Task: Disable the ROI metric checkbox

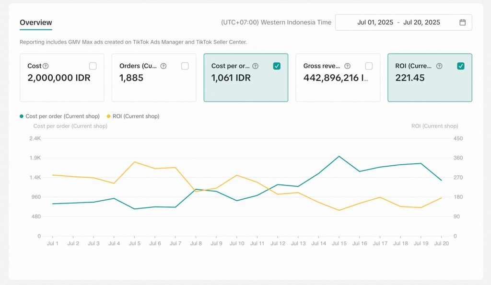Action: (x=461, y=66)
